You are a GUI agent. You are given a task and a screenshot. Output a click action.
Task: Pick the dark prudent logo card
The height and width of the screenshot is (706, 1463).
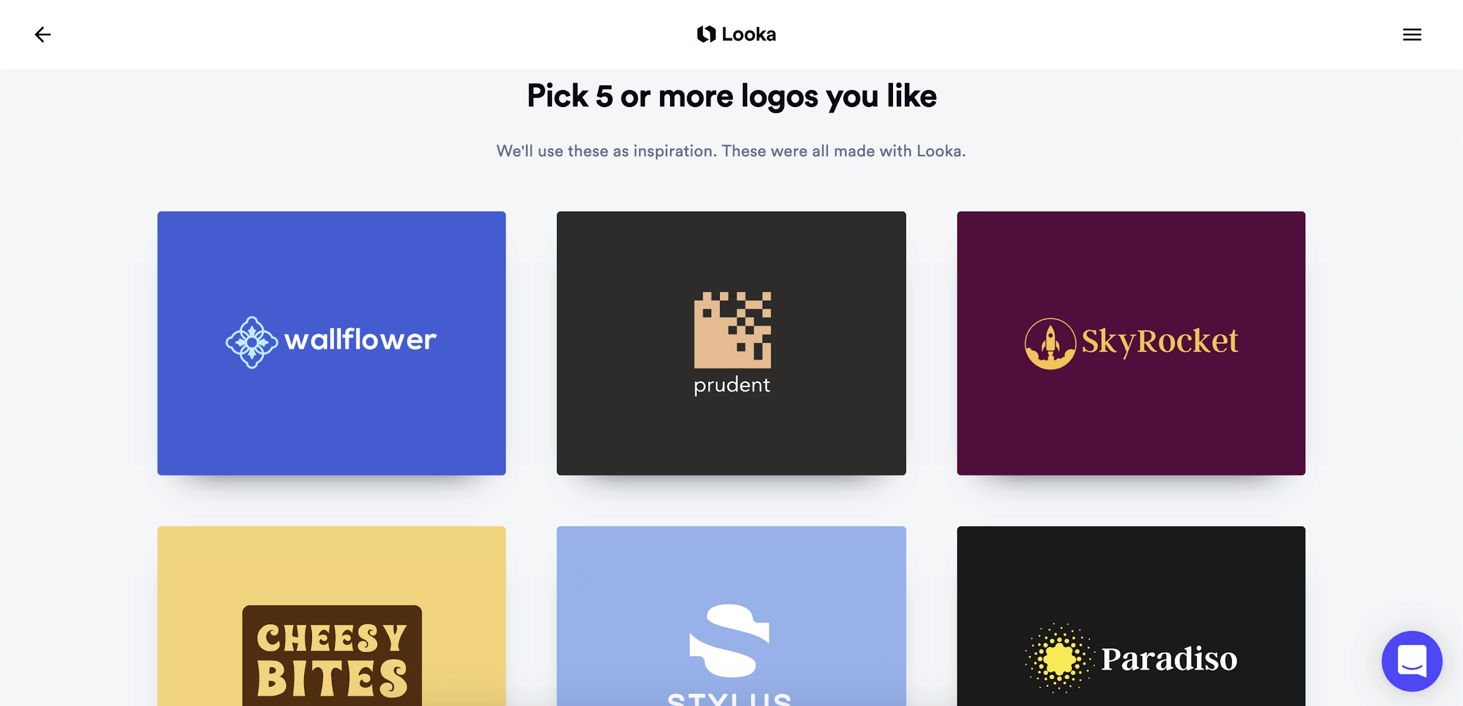point(731,343)
